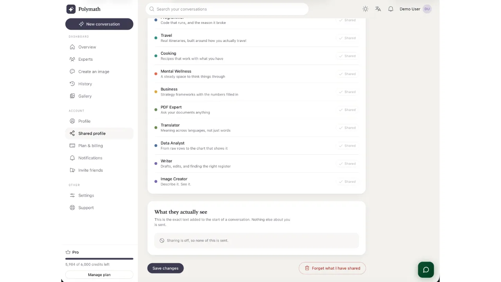501x282 pixels.
Task: Click the Experts people icon
Action: coord(72,59)
